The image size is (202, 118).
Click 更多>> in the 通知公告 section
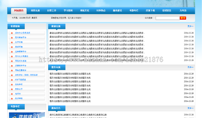(190, 108)
